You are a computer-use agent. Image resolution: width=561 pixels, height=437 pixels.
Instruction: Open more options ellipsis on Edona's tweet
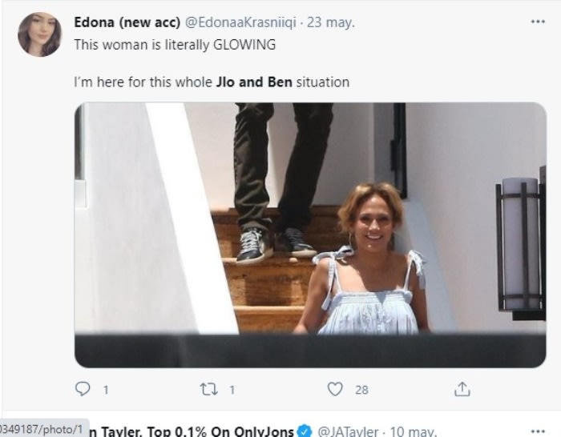(538, 22)
